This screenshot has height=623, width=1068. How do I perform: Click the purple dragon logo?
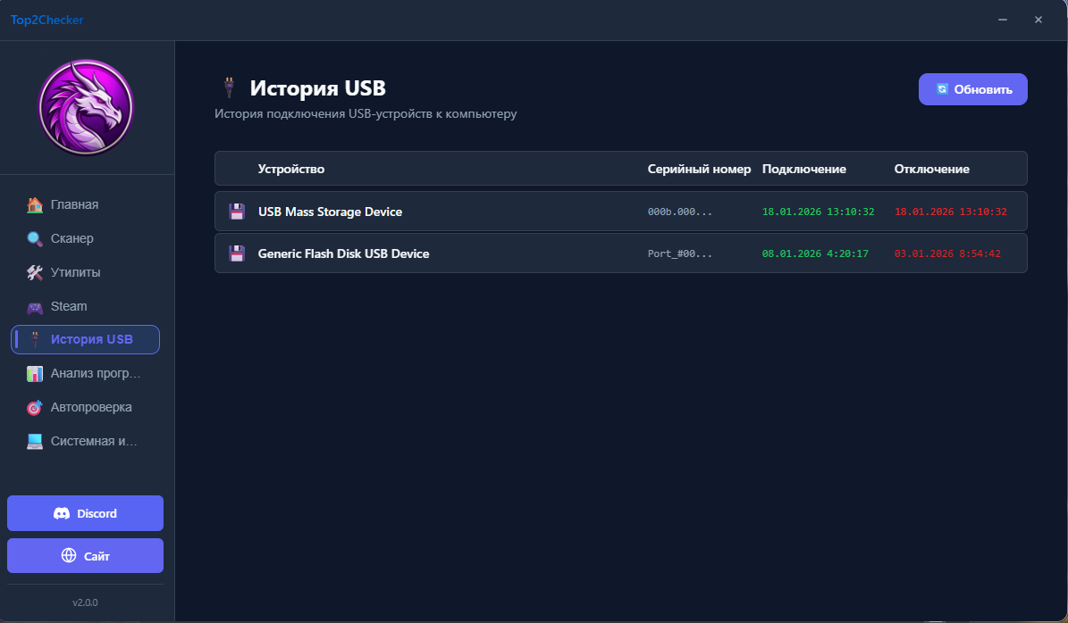coord(86,108)
